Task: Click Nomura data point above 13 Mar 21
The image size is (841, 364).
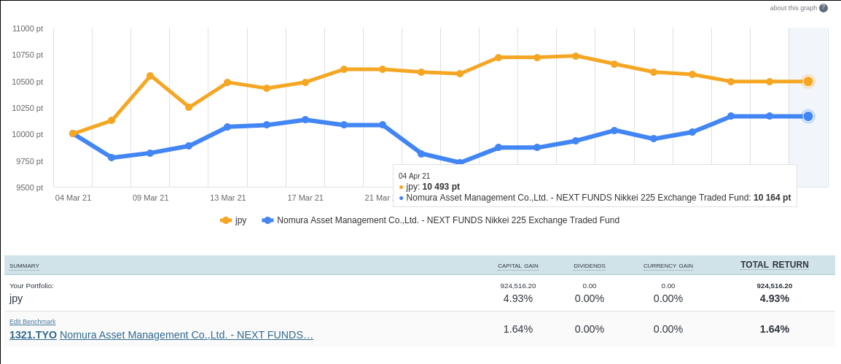Action: [x=227, y=127]
